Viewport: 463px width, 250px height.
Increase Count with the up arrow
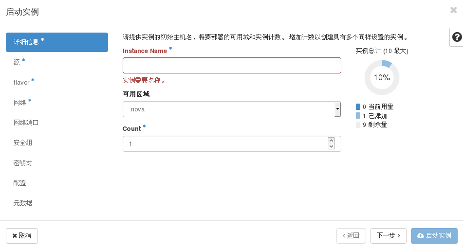(331, 141)
